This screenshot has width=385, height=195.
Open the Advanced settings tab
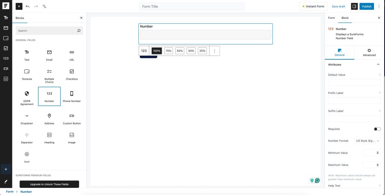369,52
